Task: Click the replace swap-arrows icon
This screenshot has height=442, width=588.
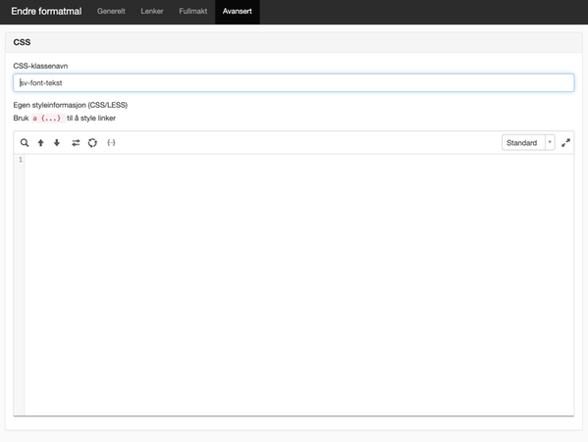Action: pos(76,142)
